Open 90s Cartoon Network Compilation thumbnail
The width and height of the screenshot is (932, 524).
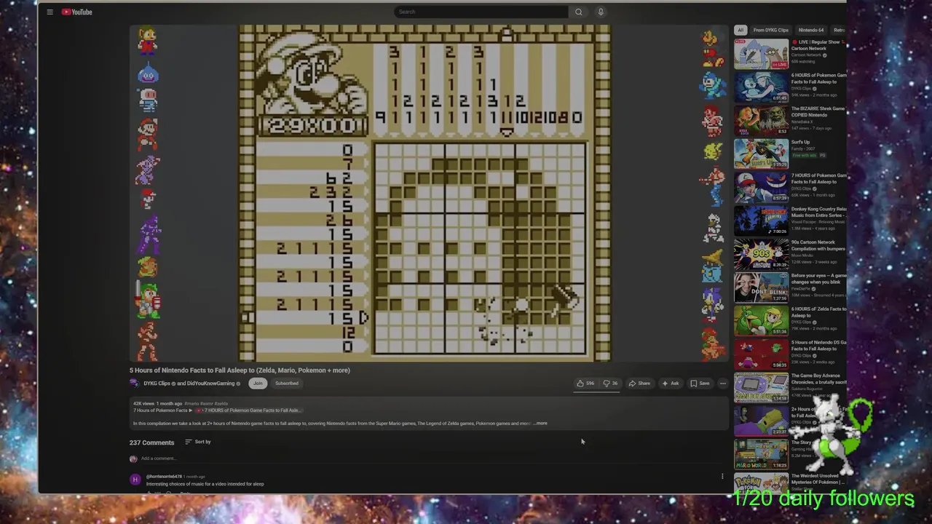[x=761, y=255]
